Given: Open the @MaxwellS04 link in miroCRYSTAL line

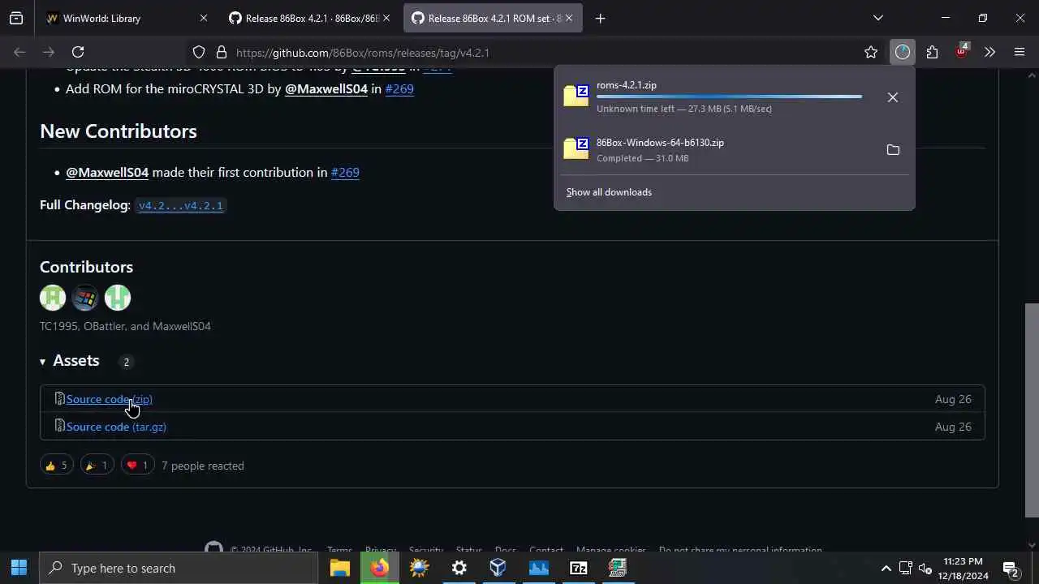Looking at the screenshot, I should tap(326, 88).
